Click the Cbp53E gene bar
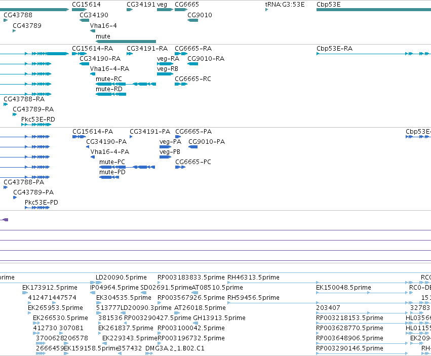 click(x=374, y=10)
